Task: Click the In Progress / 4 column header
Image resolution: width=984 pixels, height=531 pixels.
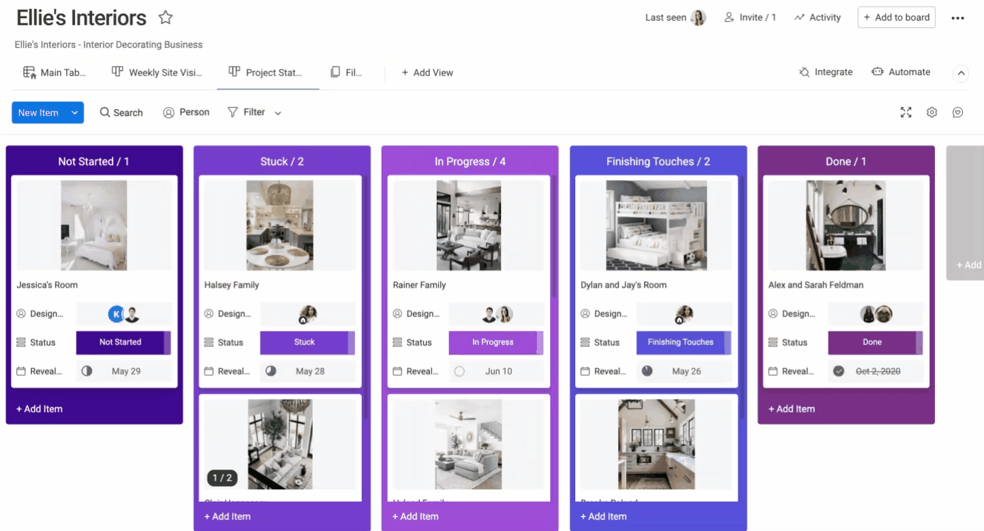Action: (470, 162)
